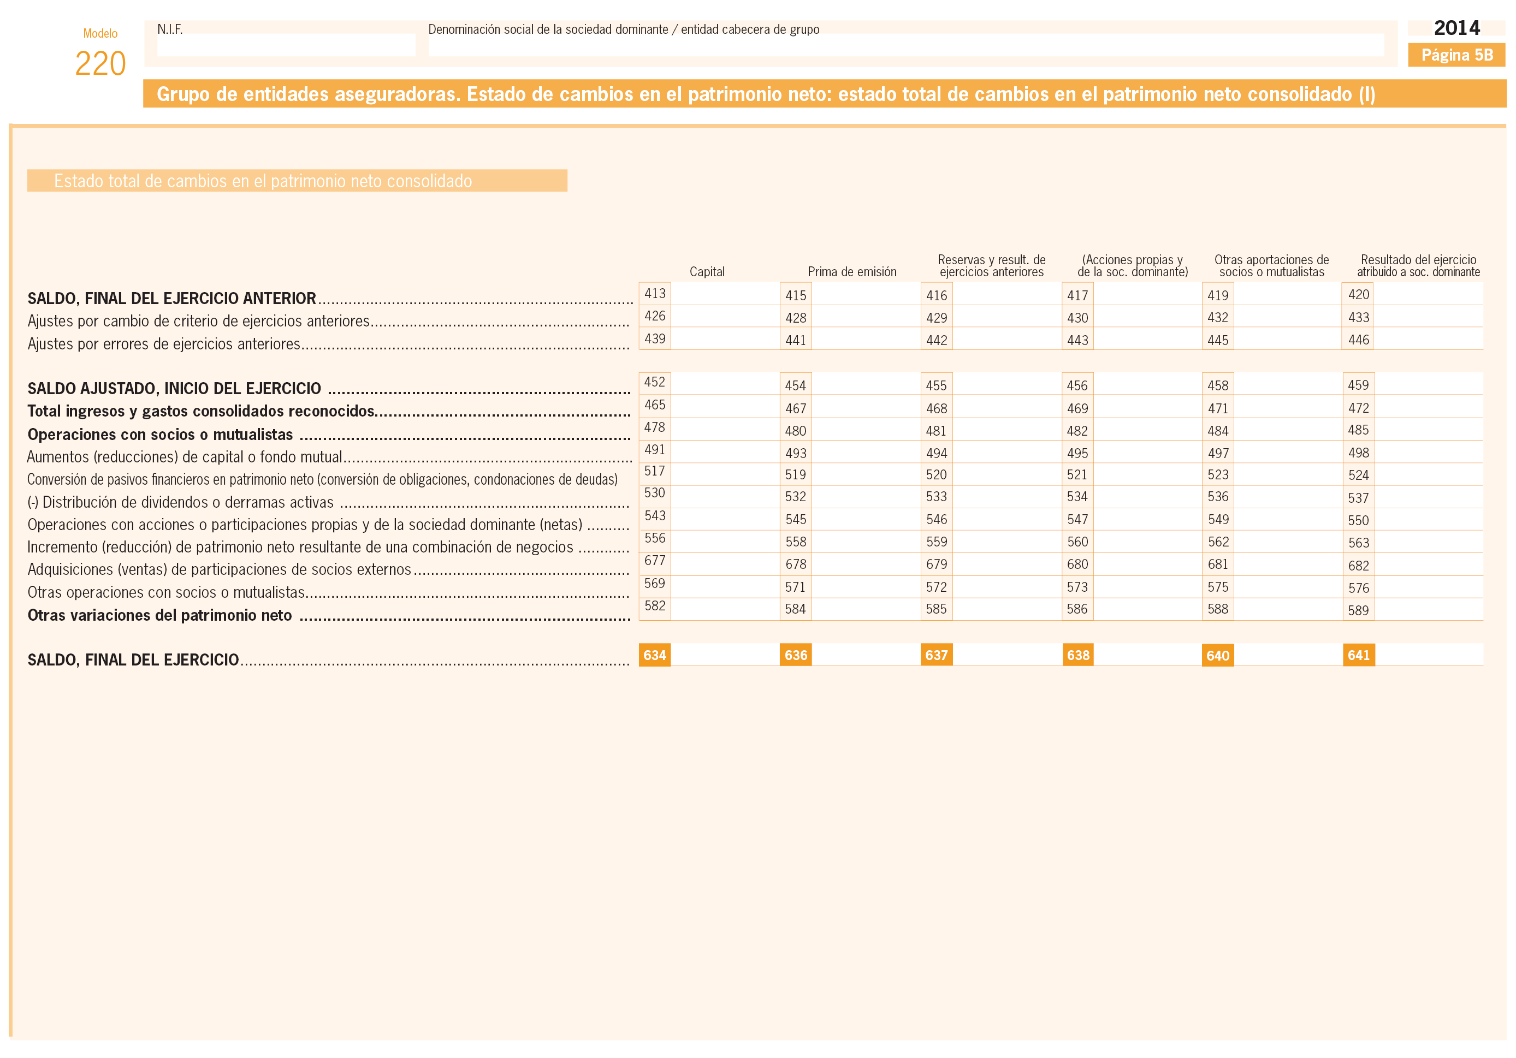Click field 426 Ajustes cambio de criterio
1516x1058 pixels.
pyautogui.click(x=725, y=316)
